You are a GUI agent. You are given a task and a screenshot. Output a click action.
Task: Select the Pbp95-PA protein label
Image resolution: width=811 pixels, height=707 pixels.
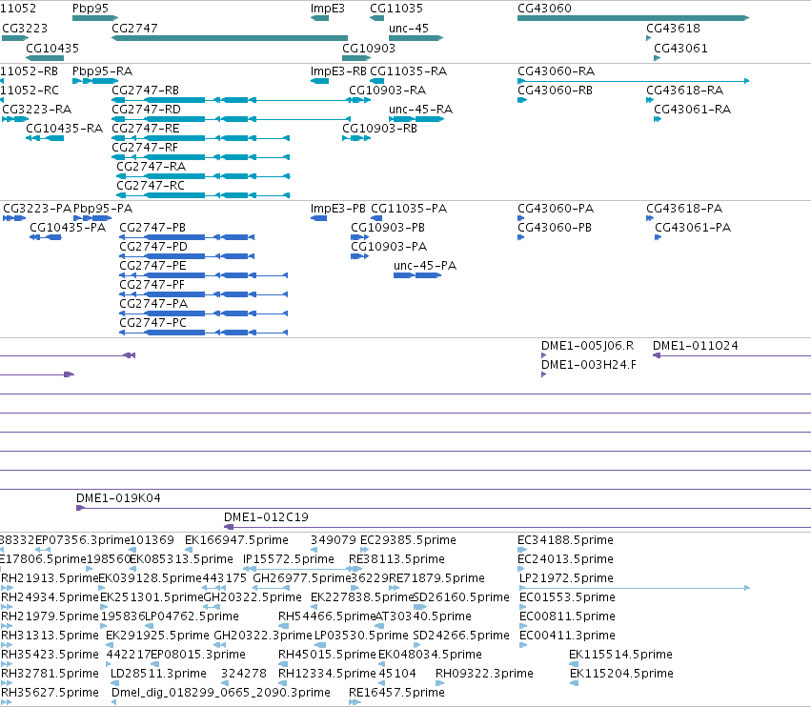tap(103, 209)
